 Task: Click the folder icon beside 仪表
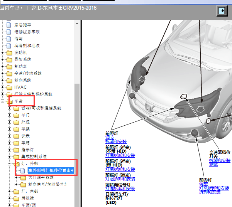point(16,136)
